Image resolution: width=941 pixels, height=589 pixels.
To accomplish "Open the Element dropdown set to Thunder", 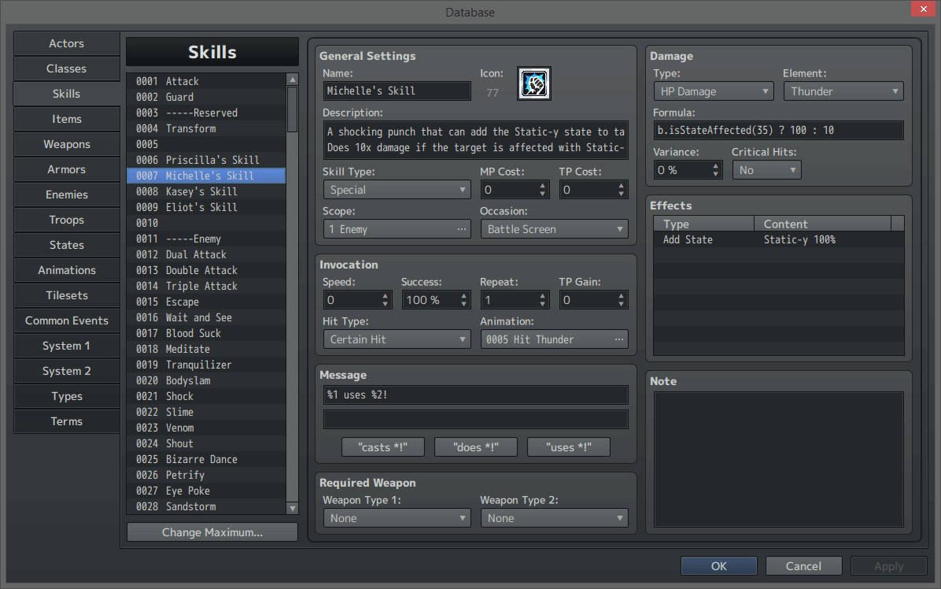I will pyautogui.click(x=843, y=91).
